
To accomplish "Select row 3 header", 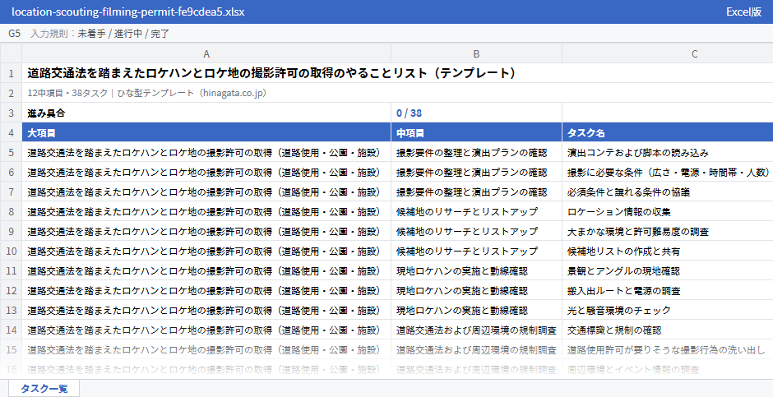I will (x=11, y=113).
